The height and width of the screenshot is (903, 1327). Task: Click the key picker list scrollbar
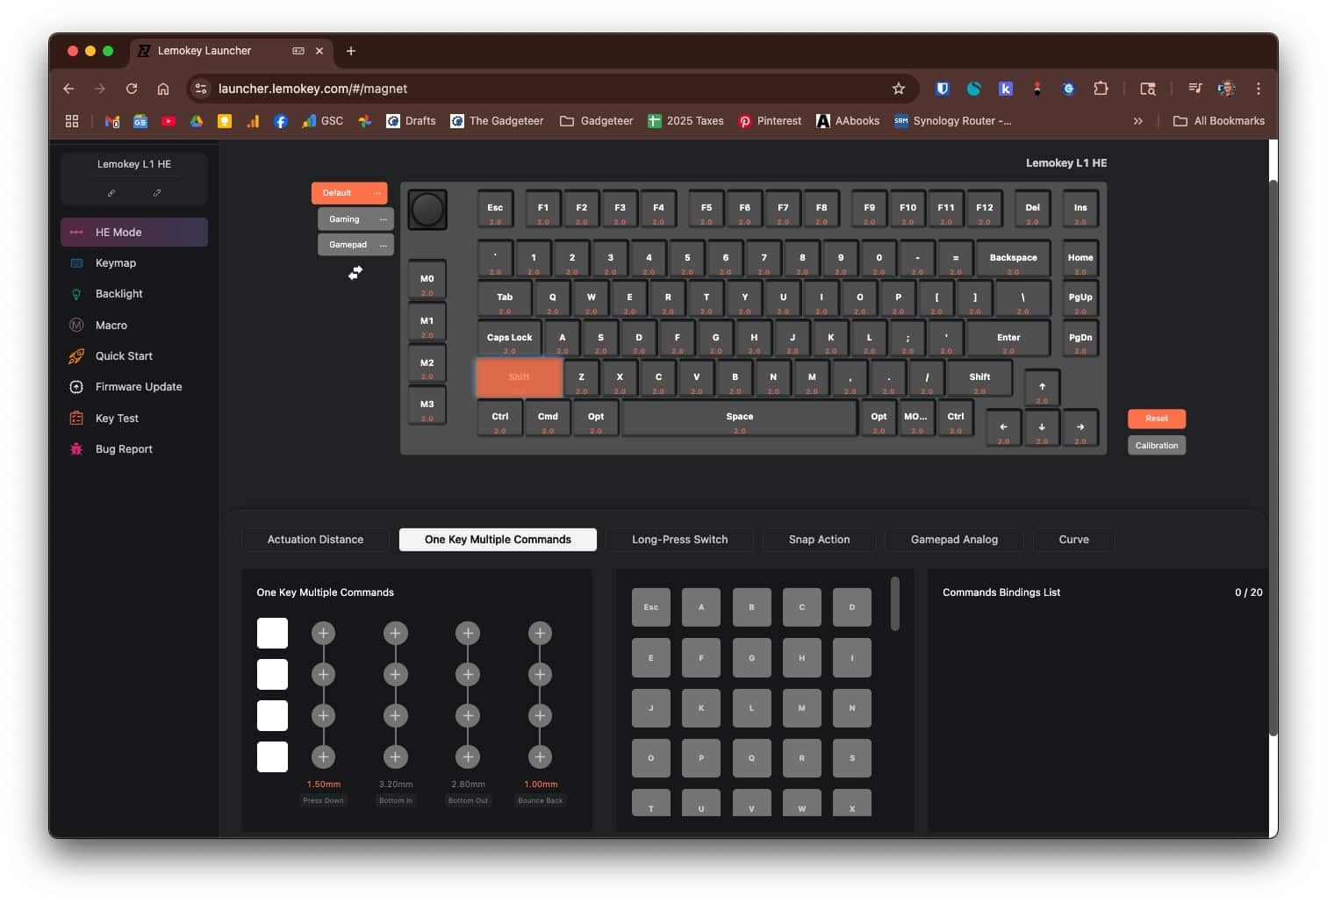coord(895,604)
